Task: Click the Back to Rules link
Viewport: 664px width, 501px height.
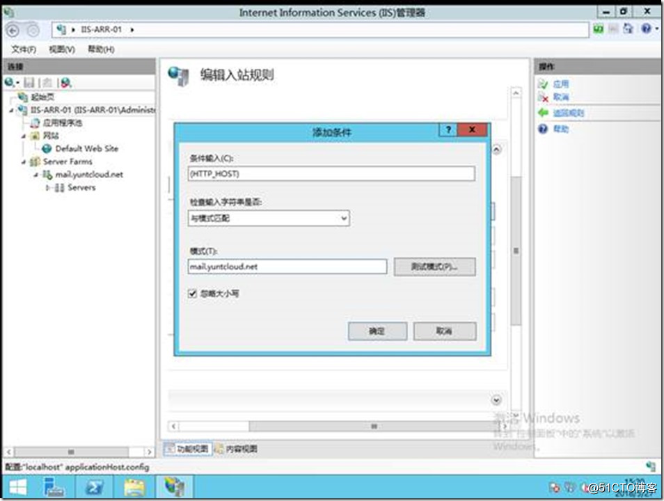Action: point(569,113)
